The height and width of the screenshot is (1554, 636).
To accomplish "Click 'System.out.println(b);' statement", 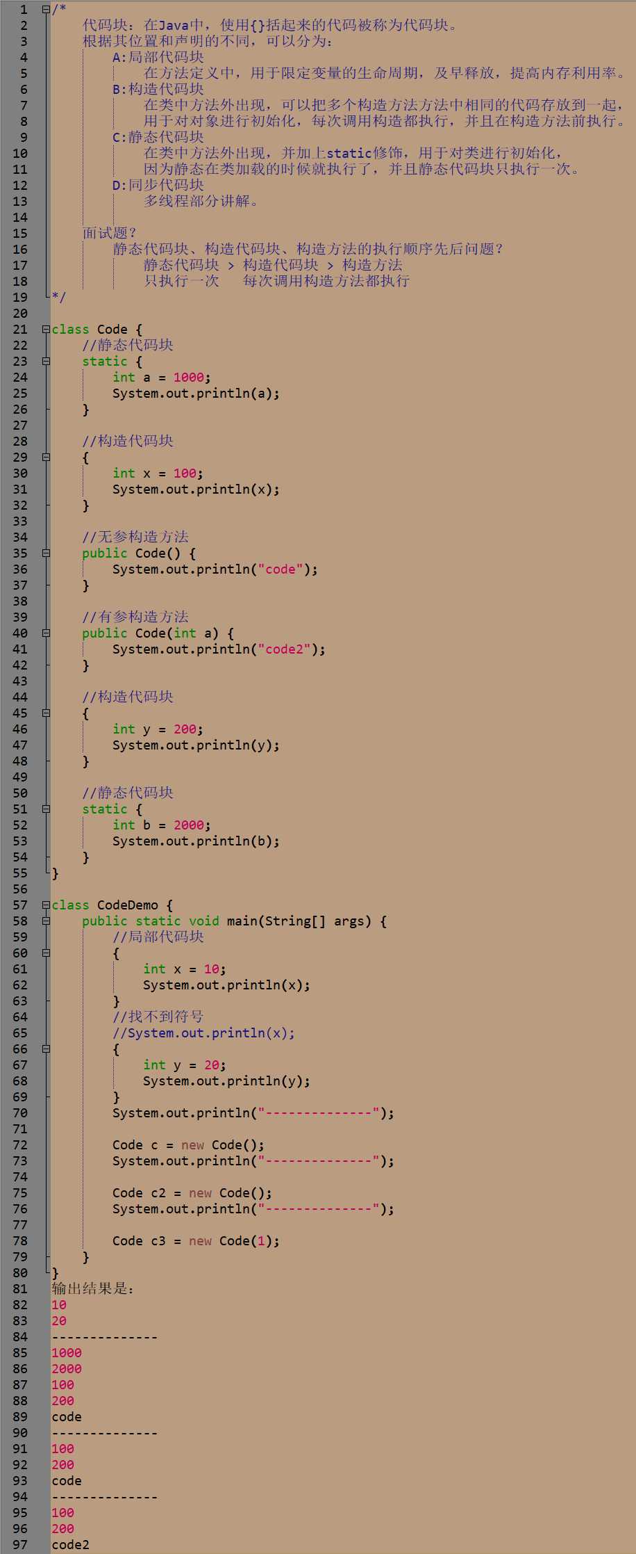I will [196, 841].
